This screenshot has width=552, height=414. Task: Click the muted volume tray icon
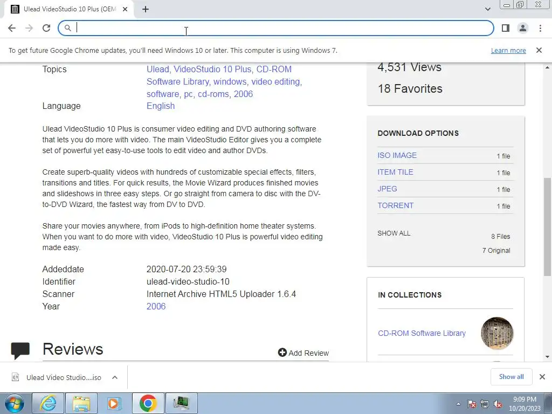pyautogui.click(x=498, y=404)
